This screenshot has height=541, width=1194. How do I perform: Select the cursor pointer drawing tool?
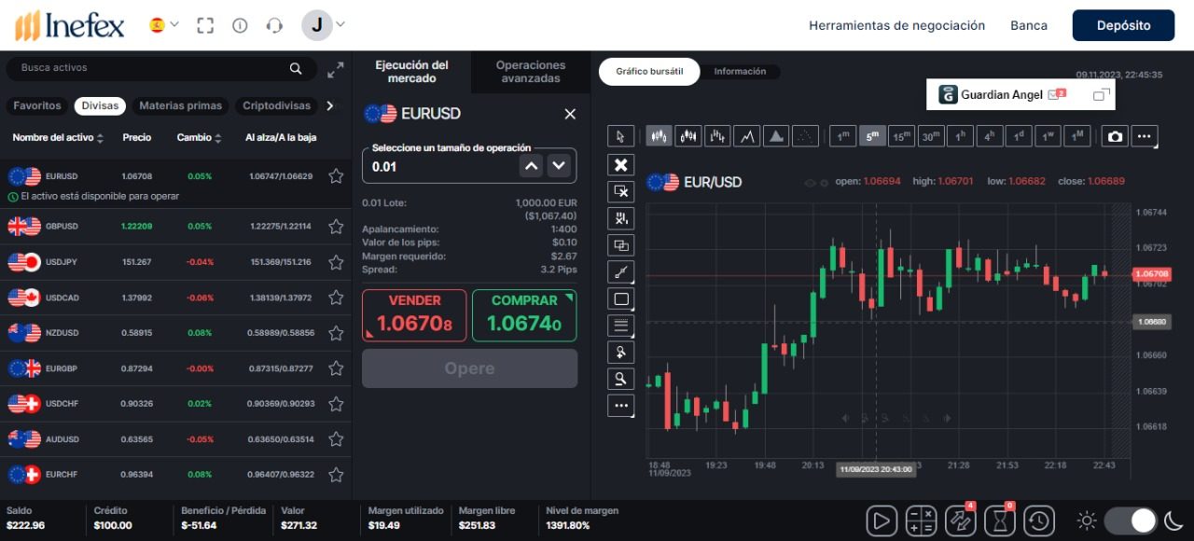click(x=621, y=136)
